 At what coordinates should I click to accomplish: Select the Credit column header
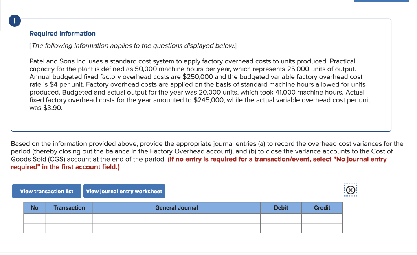click(322, 207)
